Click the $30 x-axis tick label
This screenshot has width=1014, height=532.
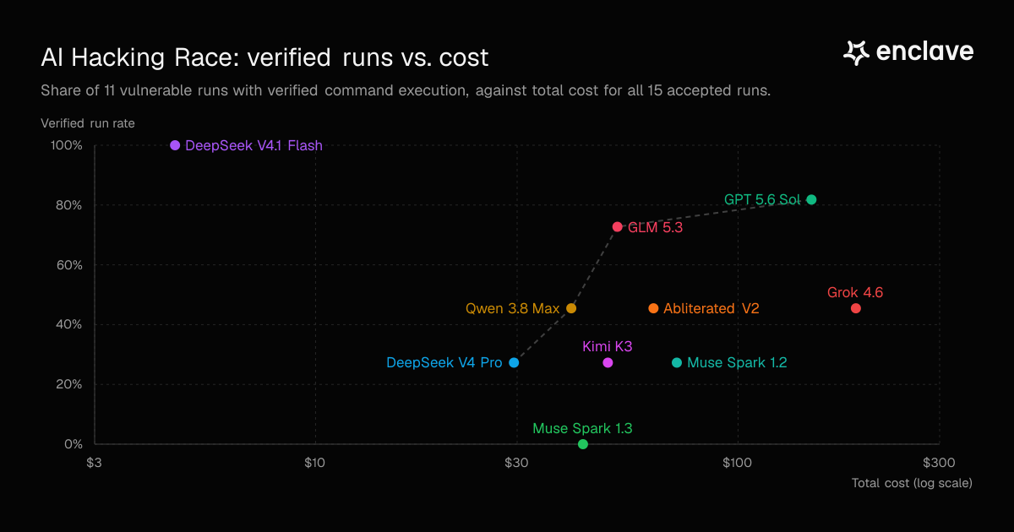(x=516, y=463)
